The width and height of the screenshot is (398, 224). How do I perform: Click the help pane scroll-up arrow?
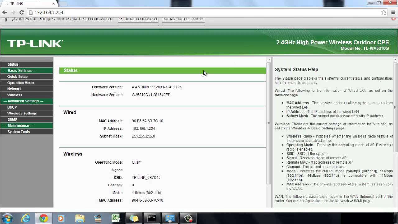click(x=395, y=60)
